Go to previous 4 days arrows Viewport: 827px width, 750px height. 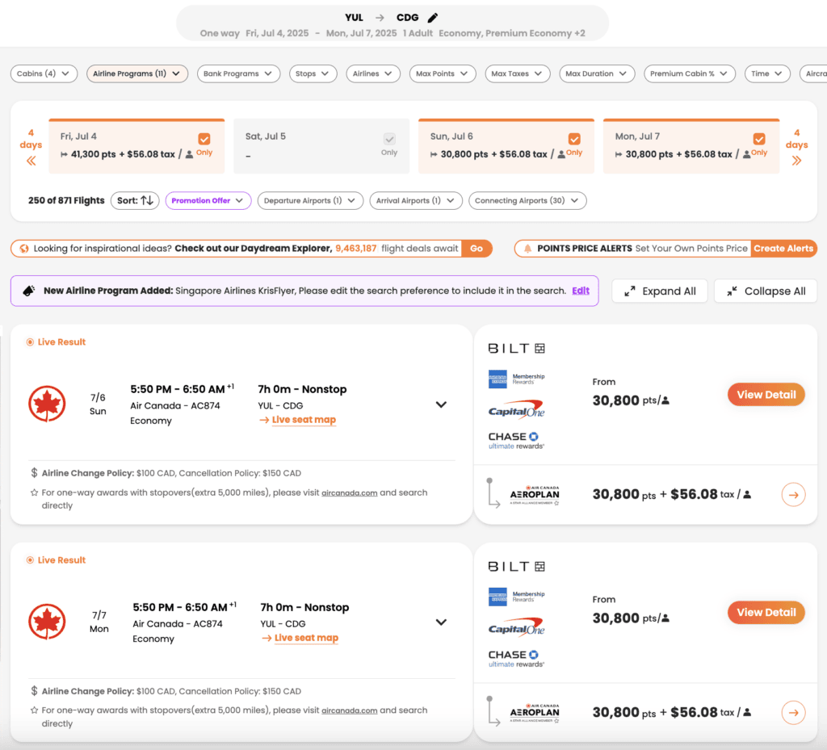(x=31, y=160)
